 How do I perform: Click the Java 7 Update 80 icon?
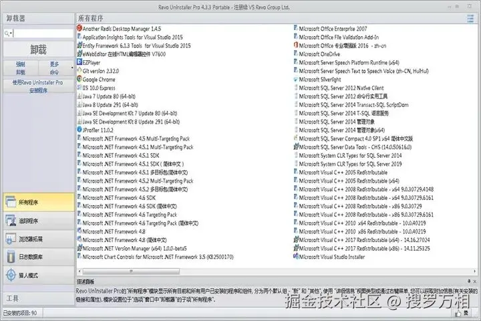tap(79, 96)
